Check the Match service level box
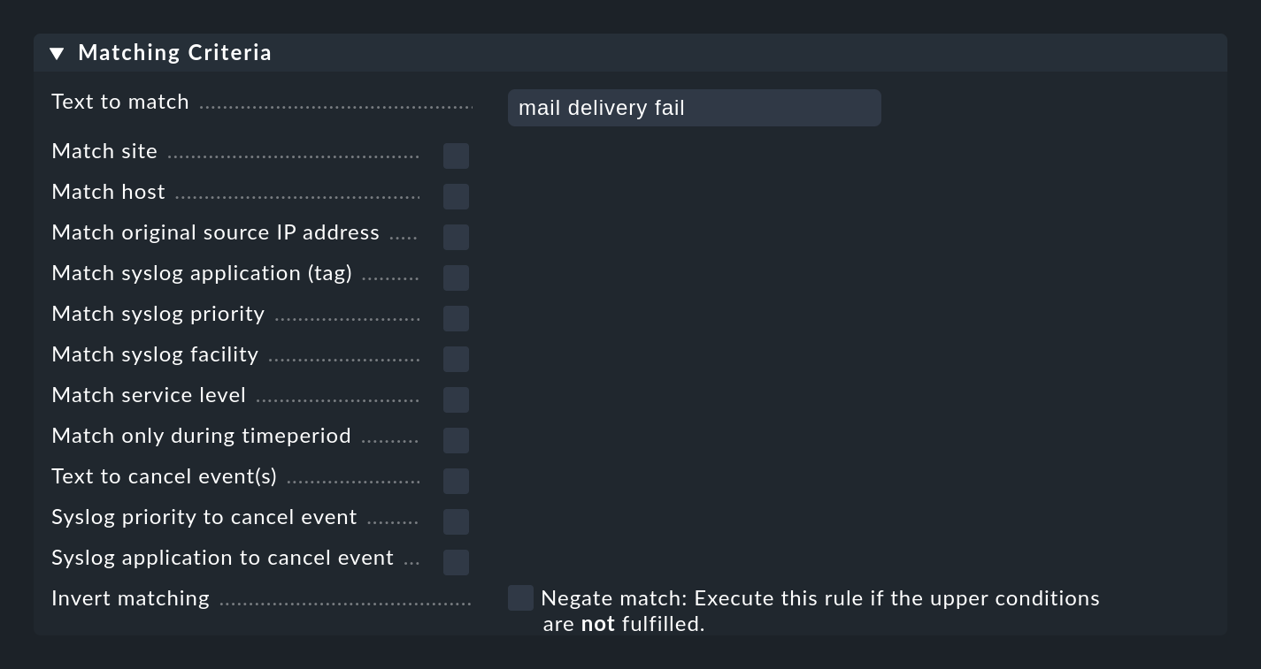This screenshot has width=1261, height=669. click(456, 399)
